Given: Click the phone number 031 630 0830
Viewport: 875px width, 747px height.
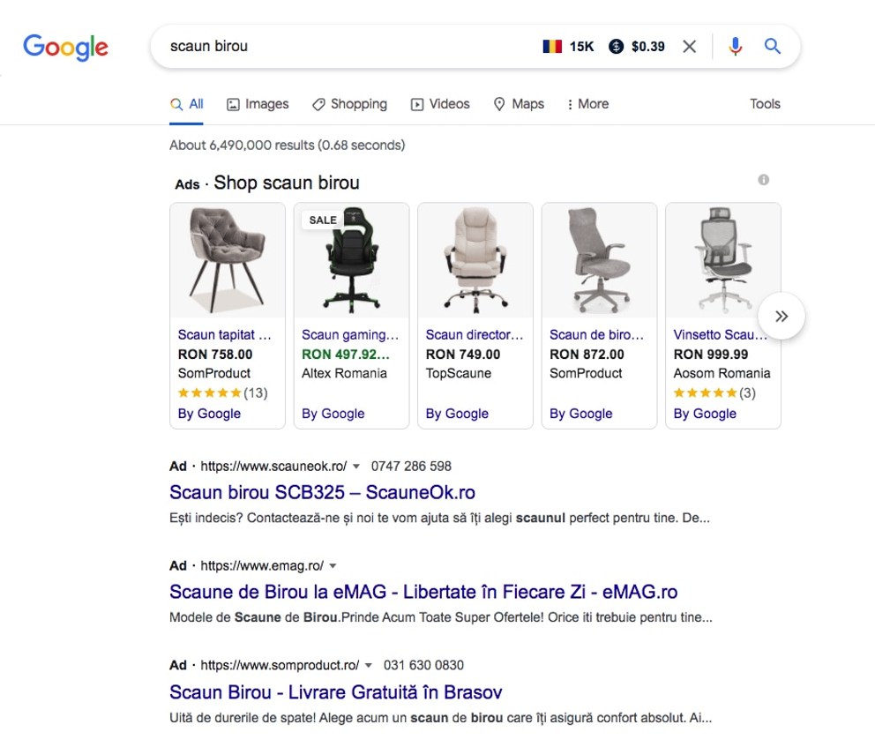Looking at the screenshot, I should coord(423,666).
